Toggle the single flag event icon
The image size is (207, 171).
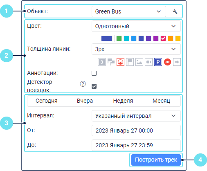click(x=130, y=62)
